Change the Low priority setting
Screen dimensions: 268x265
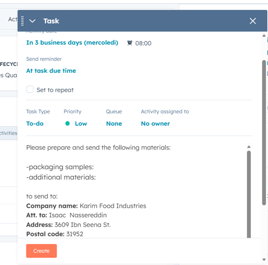80,124
